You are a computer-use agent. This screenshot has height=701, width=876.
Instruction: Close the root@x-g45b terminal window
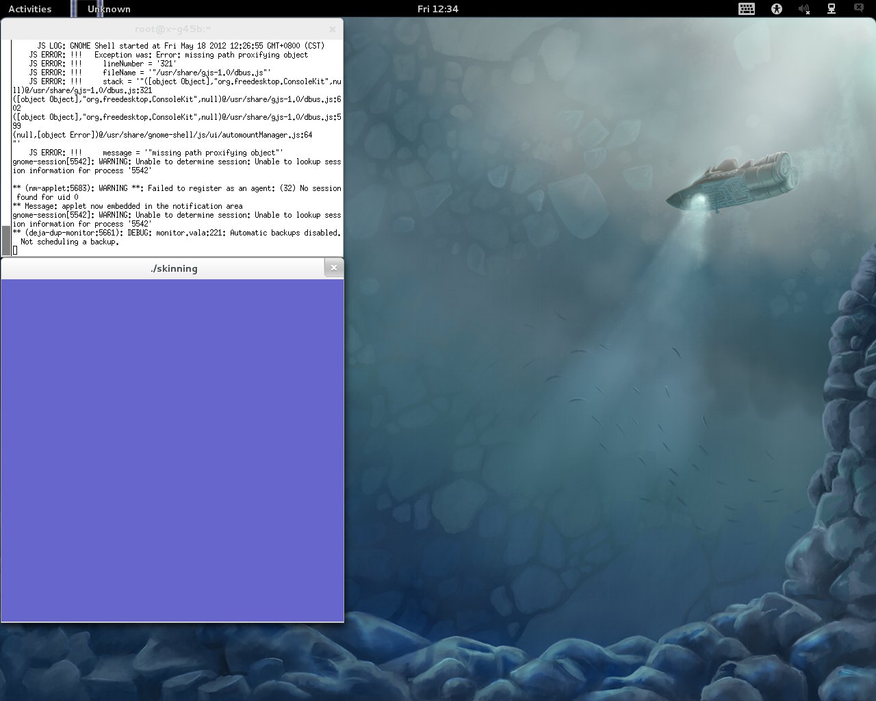[332, 29]
